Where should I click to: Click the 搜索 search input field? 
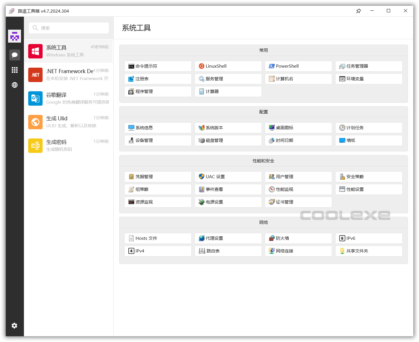pos(68,28)
